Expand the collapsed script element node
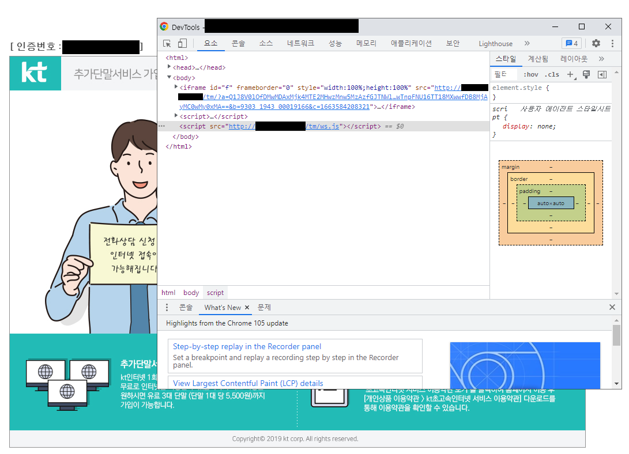The width and height of the screenshot is (629, 454). (176, 115)
